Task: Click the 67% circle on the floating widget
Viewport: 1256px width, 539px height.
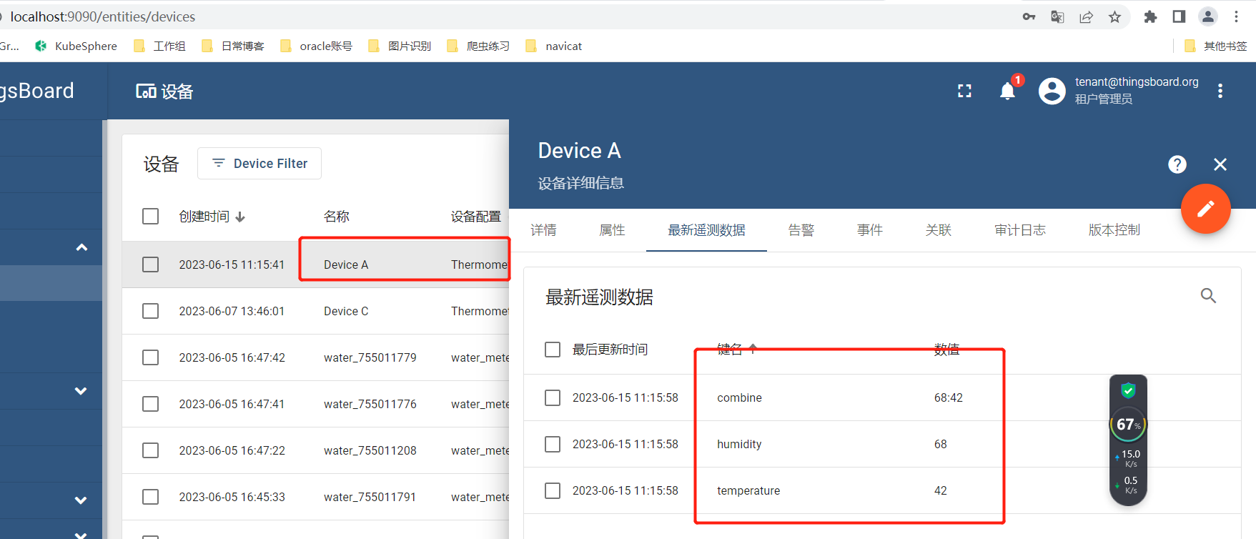Action: [x=1128, y=425]
